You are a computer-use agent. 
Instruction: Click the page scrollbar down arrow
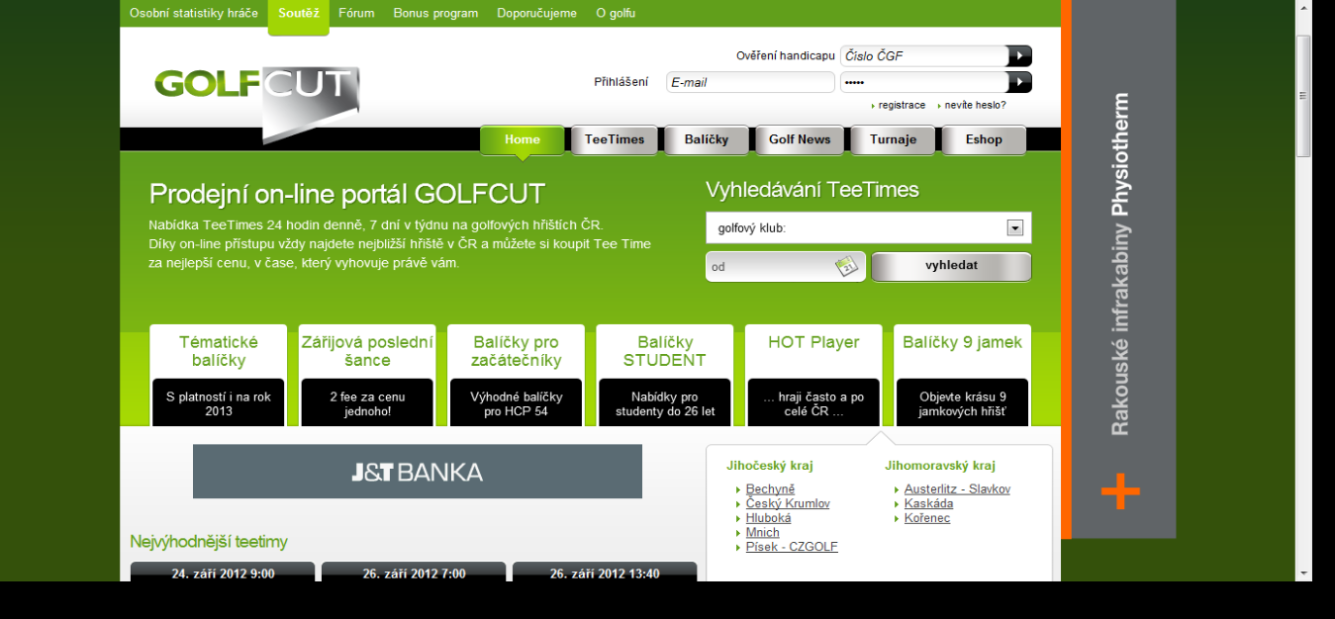pos(1304,573)
